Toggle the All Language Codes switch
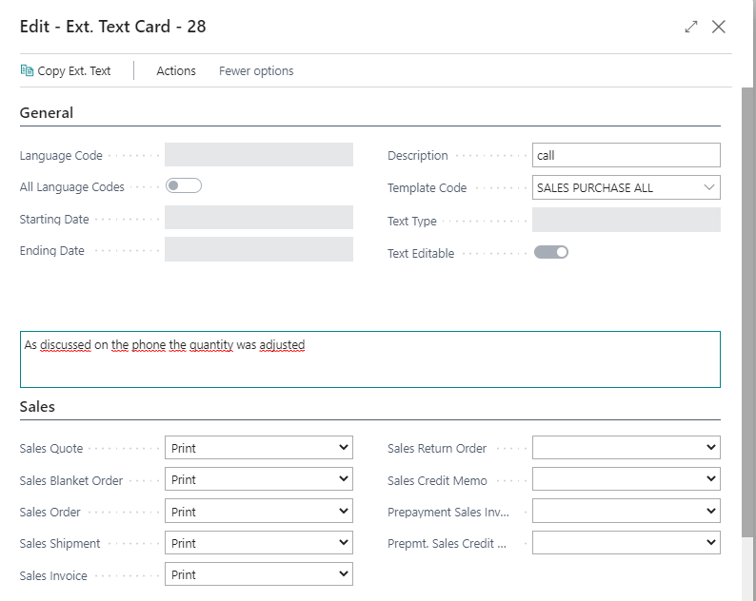The image size is (756, 601). 184,185
